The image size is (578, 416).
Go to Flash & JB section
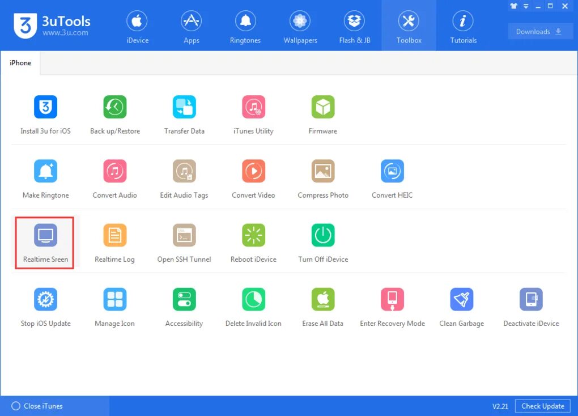[355, 27]
